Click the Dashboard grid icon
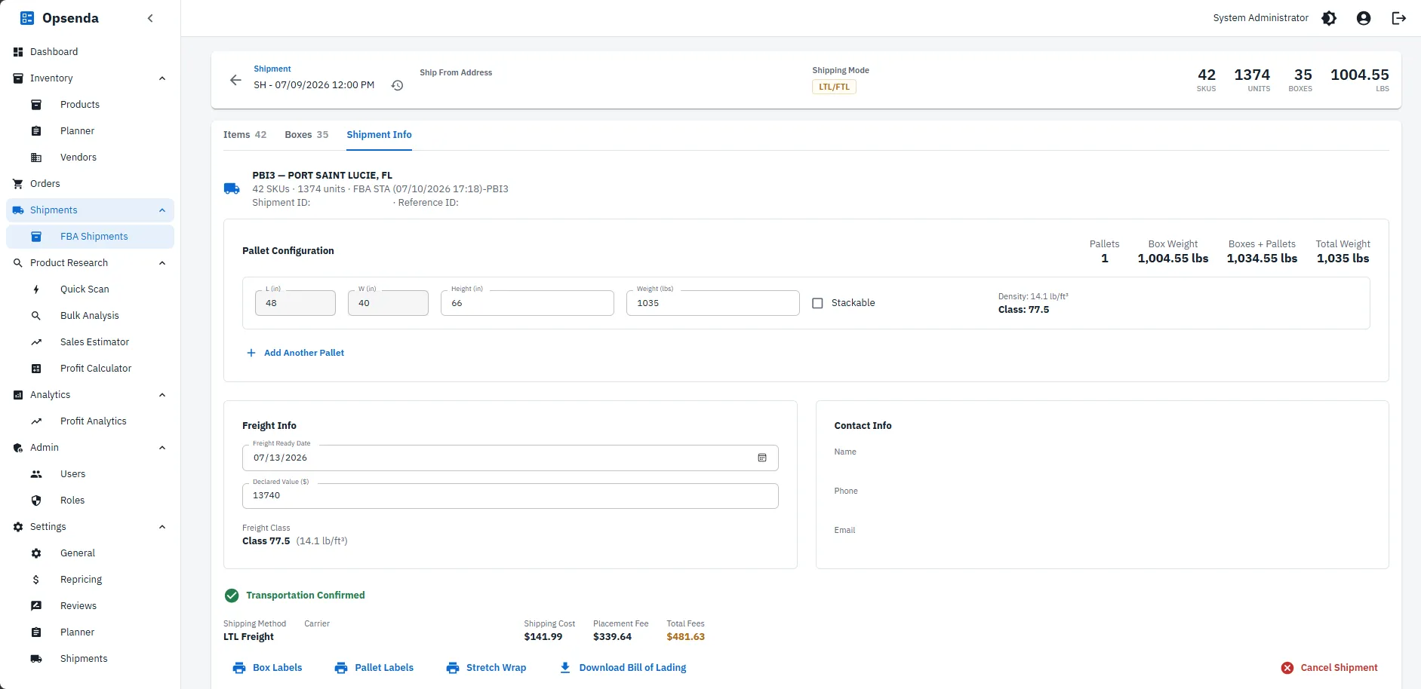The width and height of the screenshot is (1421, 689). [x=18, y=52]
